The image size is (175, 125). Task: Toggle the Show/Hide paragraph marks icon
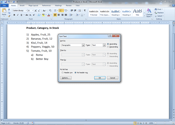[x=85, y=10]
